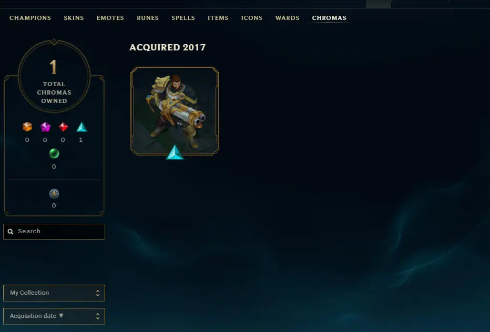
Task: Select the Icons tab
Action: [251, 18]
